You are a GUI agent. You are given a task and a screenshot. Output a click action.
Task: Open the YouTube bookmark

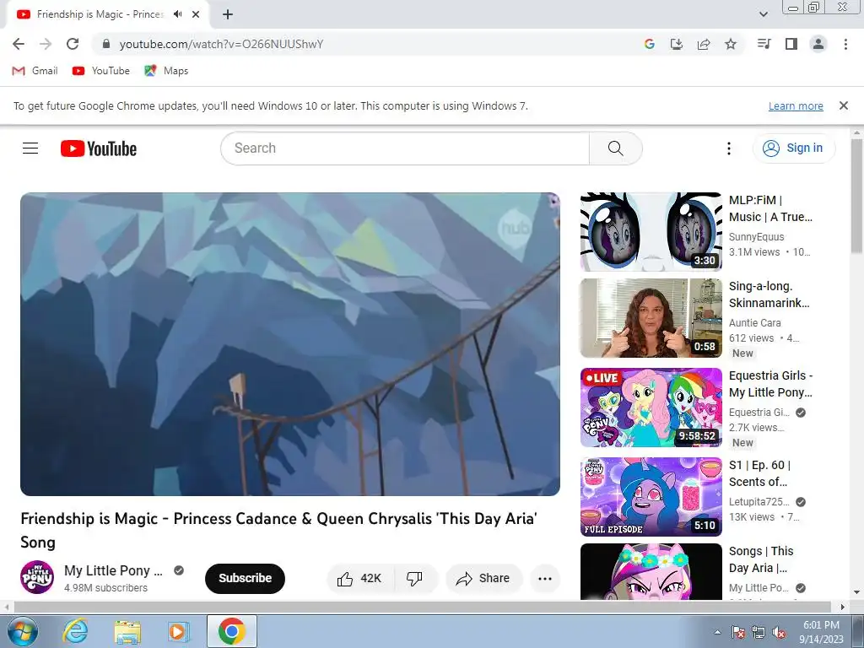coord(101,71)
